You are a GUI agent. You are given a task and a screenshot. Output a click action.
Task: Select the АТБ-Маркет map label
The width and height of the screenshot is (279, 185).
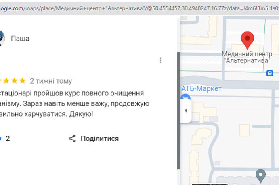(x=201, y=88)
